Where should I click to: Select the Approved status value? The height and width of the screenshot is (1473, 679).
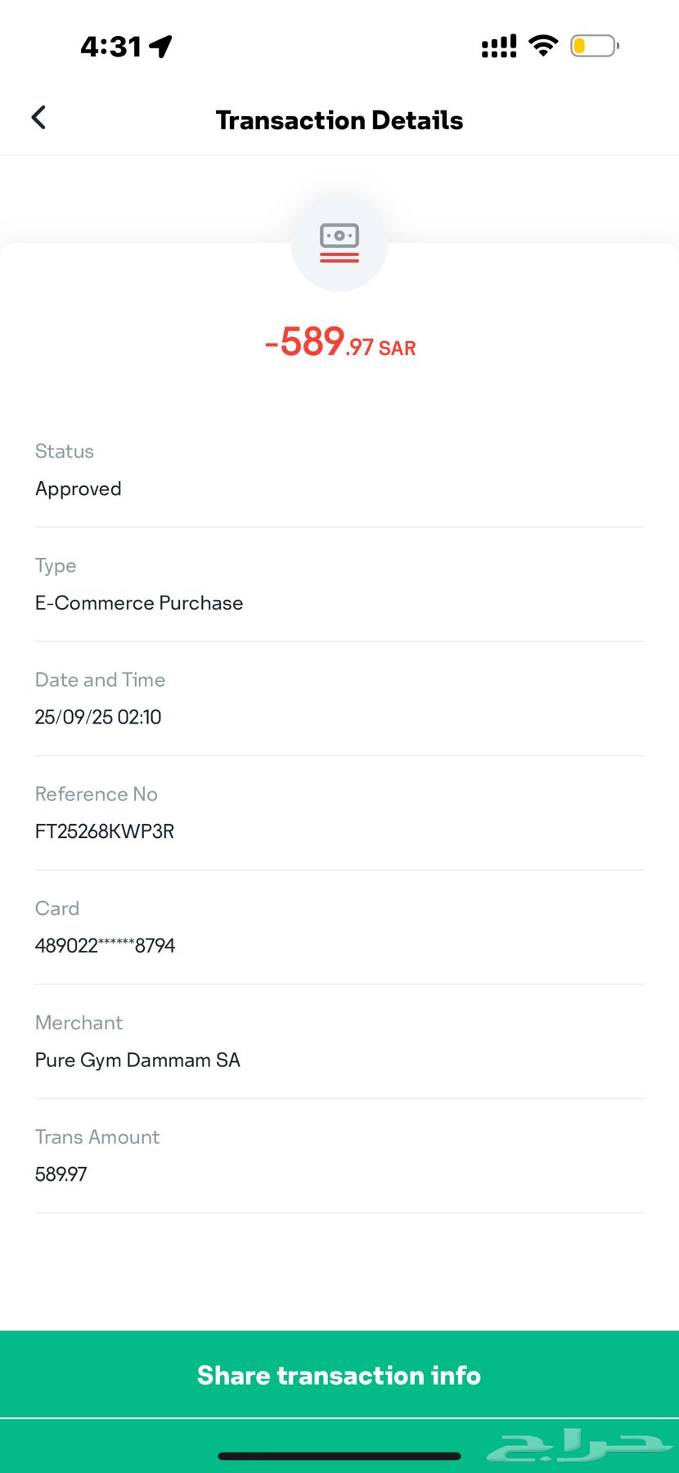[79, 489]
